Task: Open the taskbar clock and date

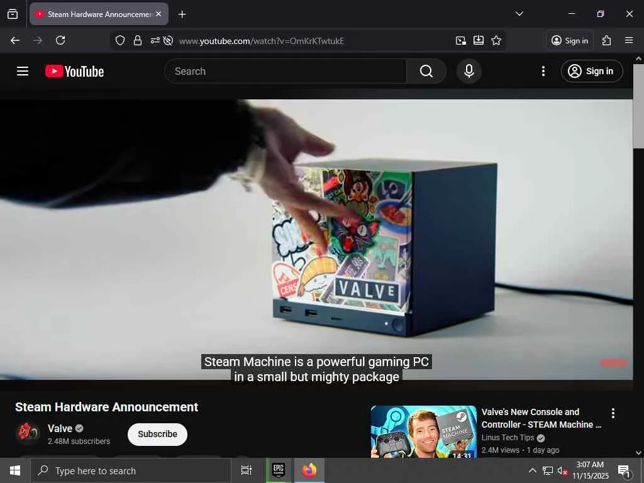Action: click(590, 470)
